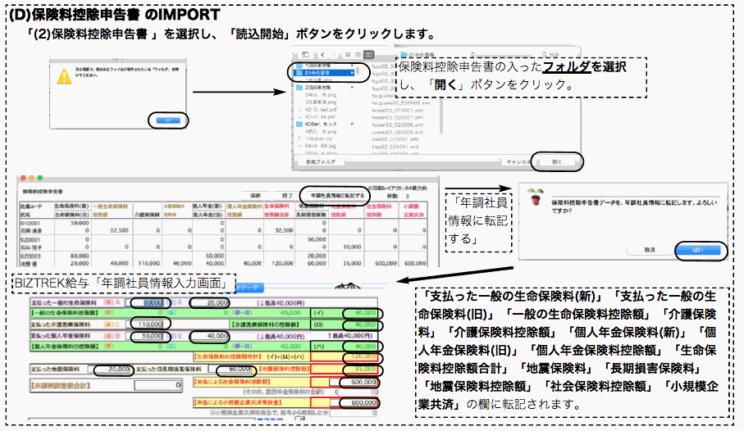
Task: Click the 印刷 button in declaration window
Action: click(x=256, y=195)
